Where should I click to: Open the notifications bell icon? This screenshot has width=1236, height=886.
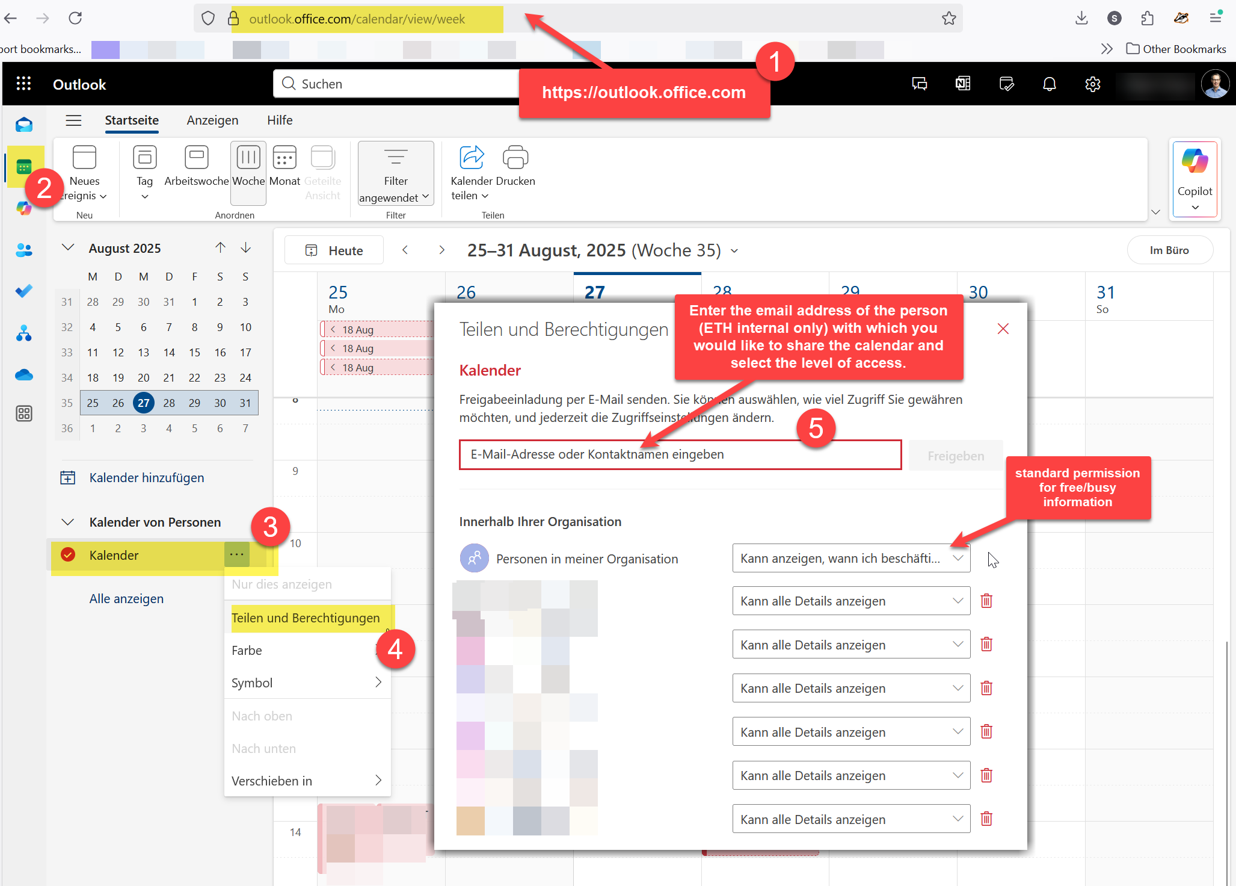point(1049,84)
